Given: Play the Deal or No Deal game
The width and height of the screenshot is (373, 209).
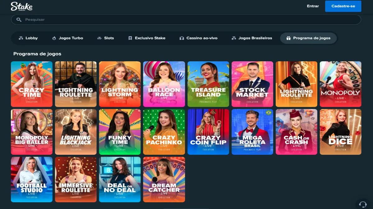Looking at the screenshot, I should pos(120,180).
